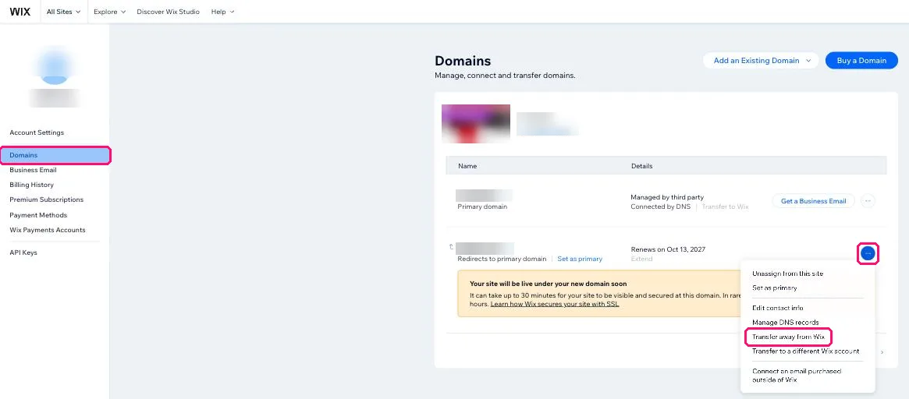The image size is (909, 399).
Task: Open Wix Payments Accounts
Action: [x=48, y=230]
